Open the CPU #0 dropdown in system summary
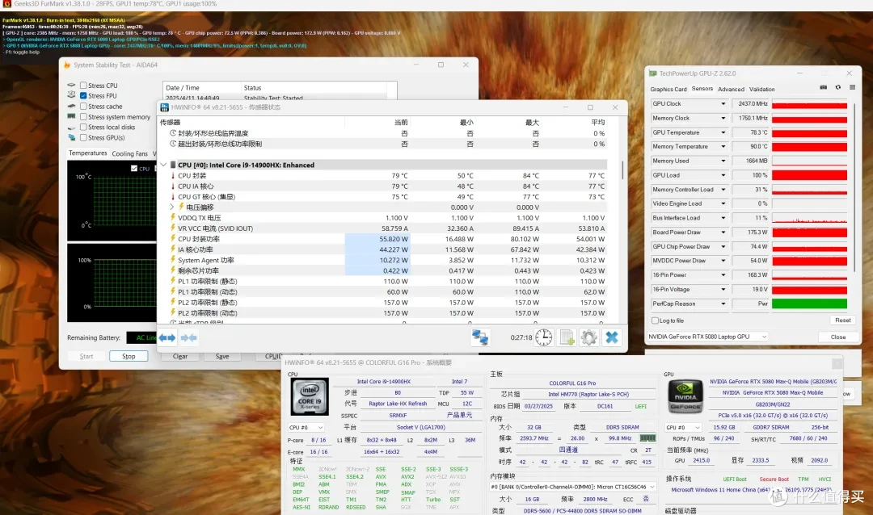 (306, 427)
